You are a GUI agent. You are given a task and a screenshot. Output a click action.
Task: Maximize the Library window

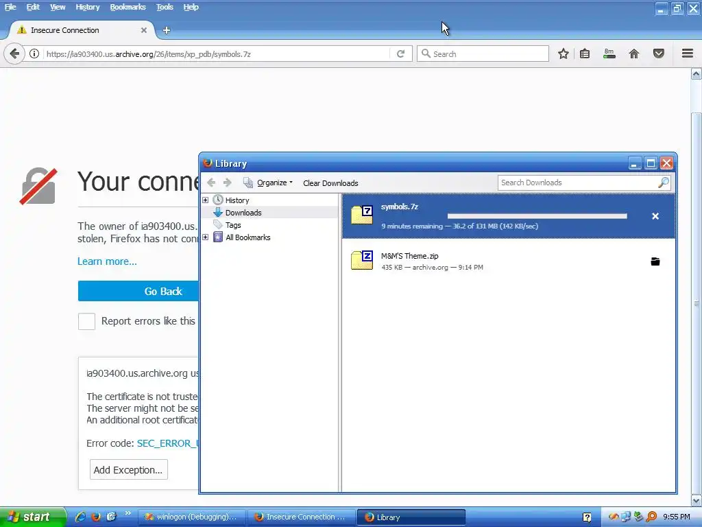pyautogui.click(x=651, y=163)
